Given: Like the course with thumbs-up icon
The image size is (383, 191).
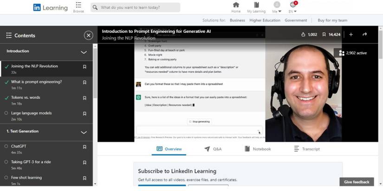Looking at the screenshot, I should coord(303,35).
